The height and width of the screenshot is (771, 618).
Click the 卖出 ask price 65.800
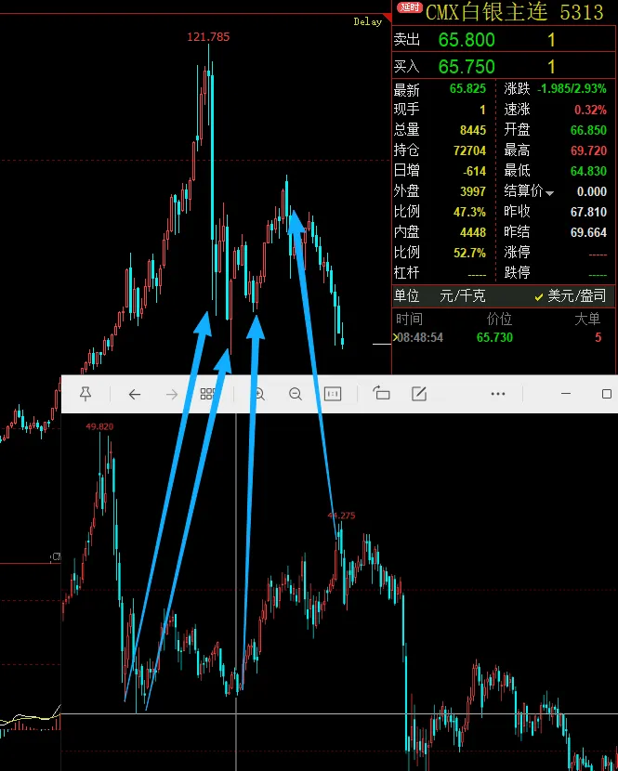pos(467,40)
